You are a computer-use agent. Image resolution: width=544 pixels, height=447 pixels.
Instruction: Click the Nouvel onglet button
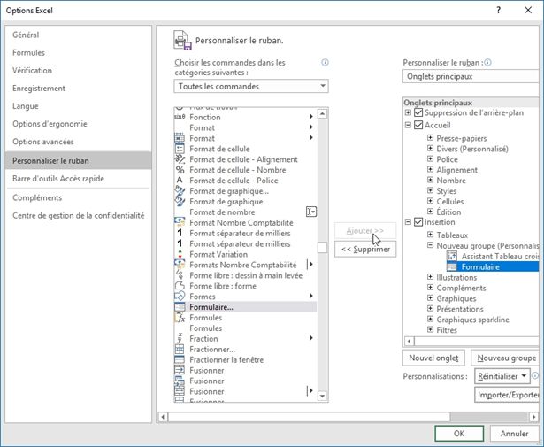coord(433,358)
